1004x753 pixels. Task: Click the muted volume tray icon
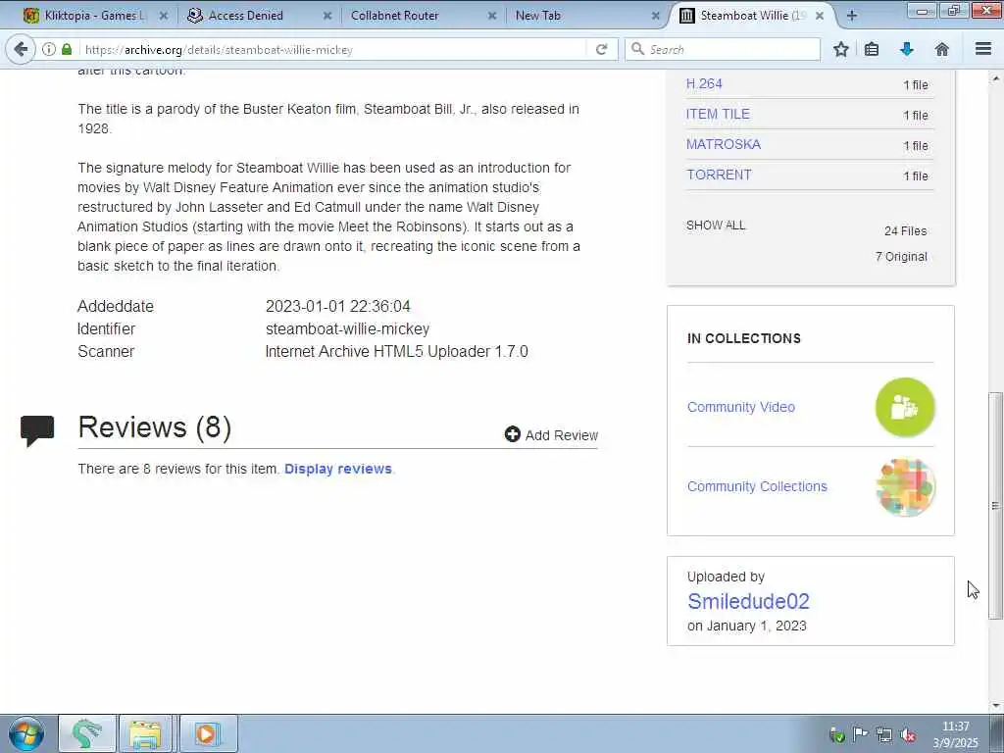coord(907,735)
